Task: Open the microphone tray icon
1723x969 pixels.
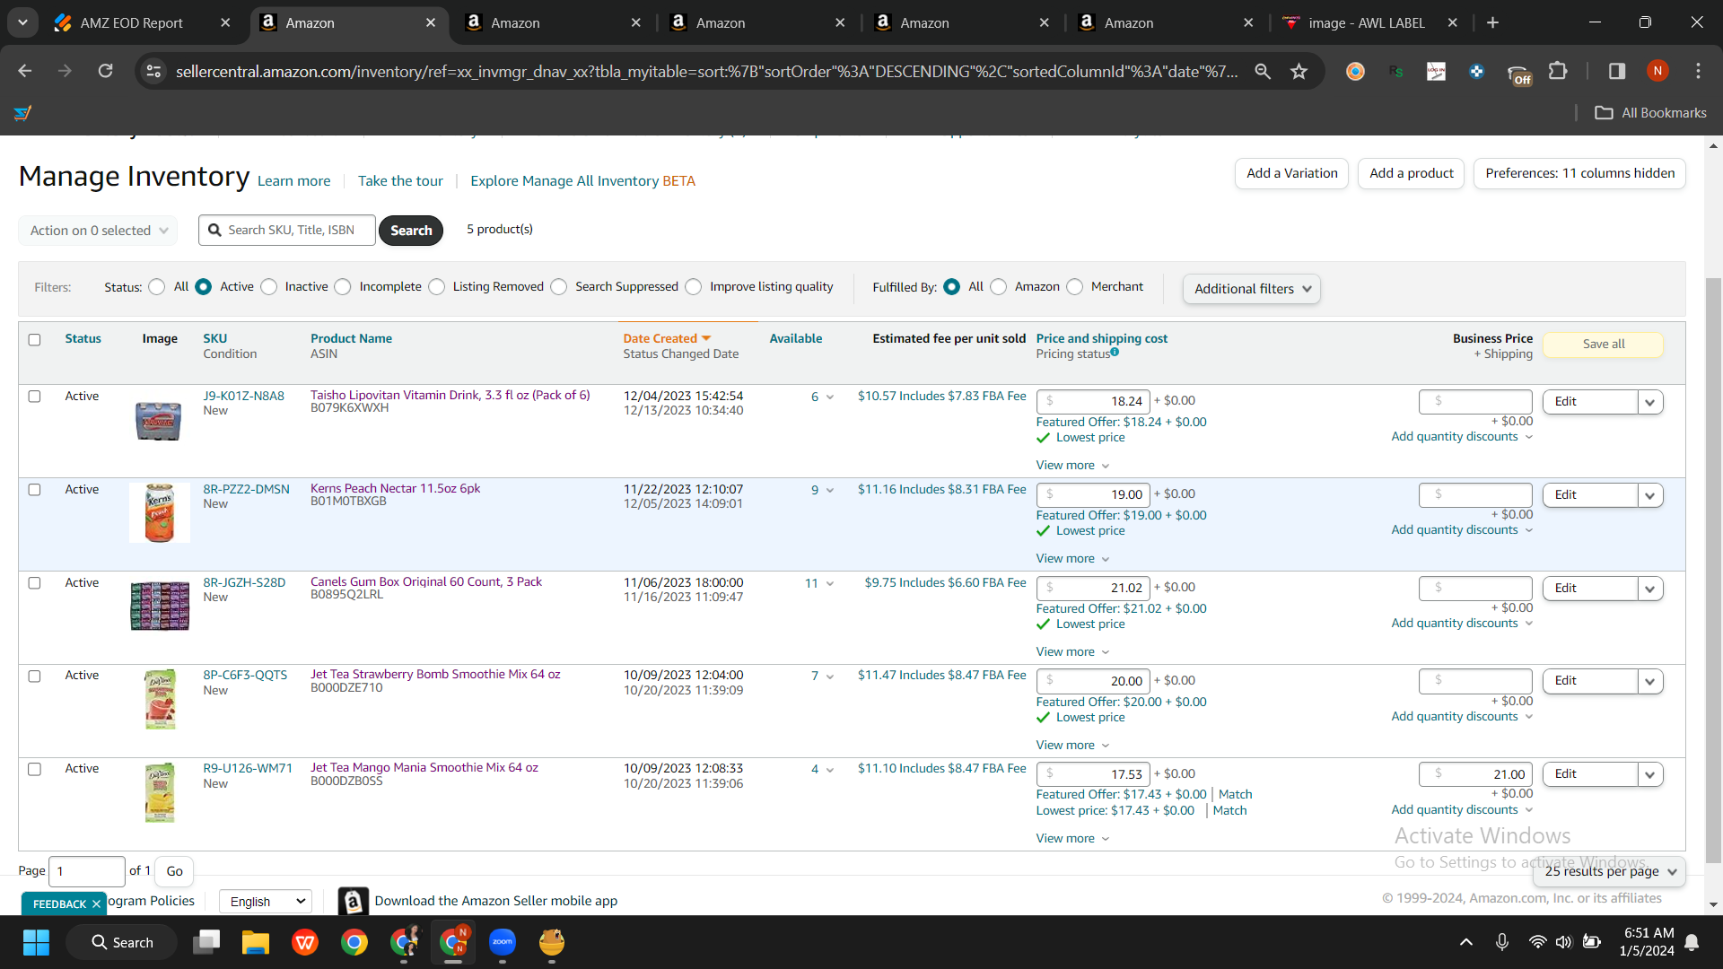Action: point(1502,942)
